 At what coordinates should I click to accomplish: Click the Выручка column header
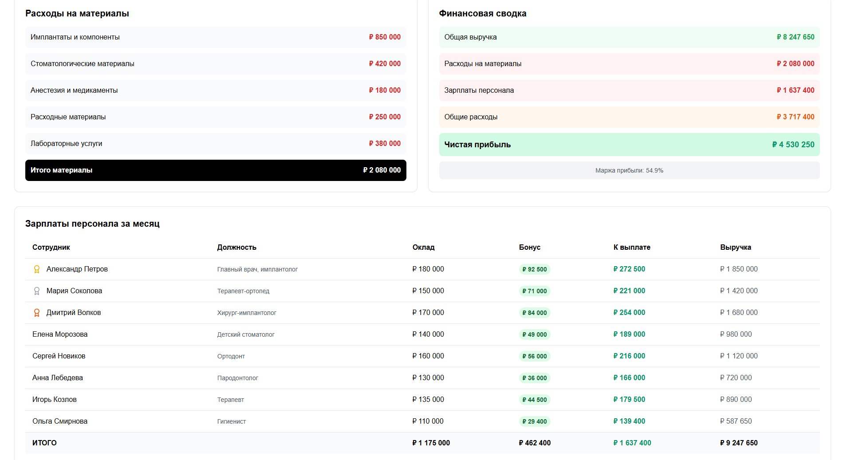(735, 247)
